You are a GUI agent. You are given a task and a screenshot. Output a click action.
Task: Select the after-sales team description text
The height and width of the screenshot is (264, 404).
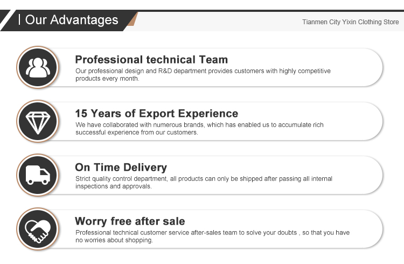(212, 236)
